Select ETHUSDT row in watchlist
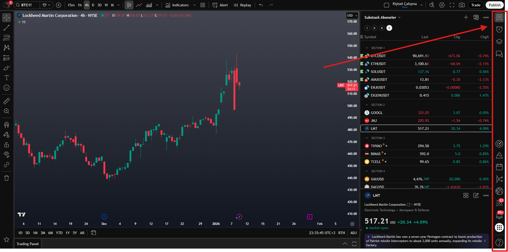Image resolution: width=508 pixels, height=252 pixels. coord(426,64)
